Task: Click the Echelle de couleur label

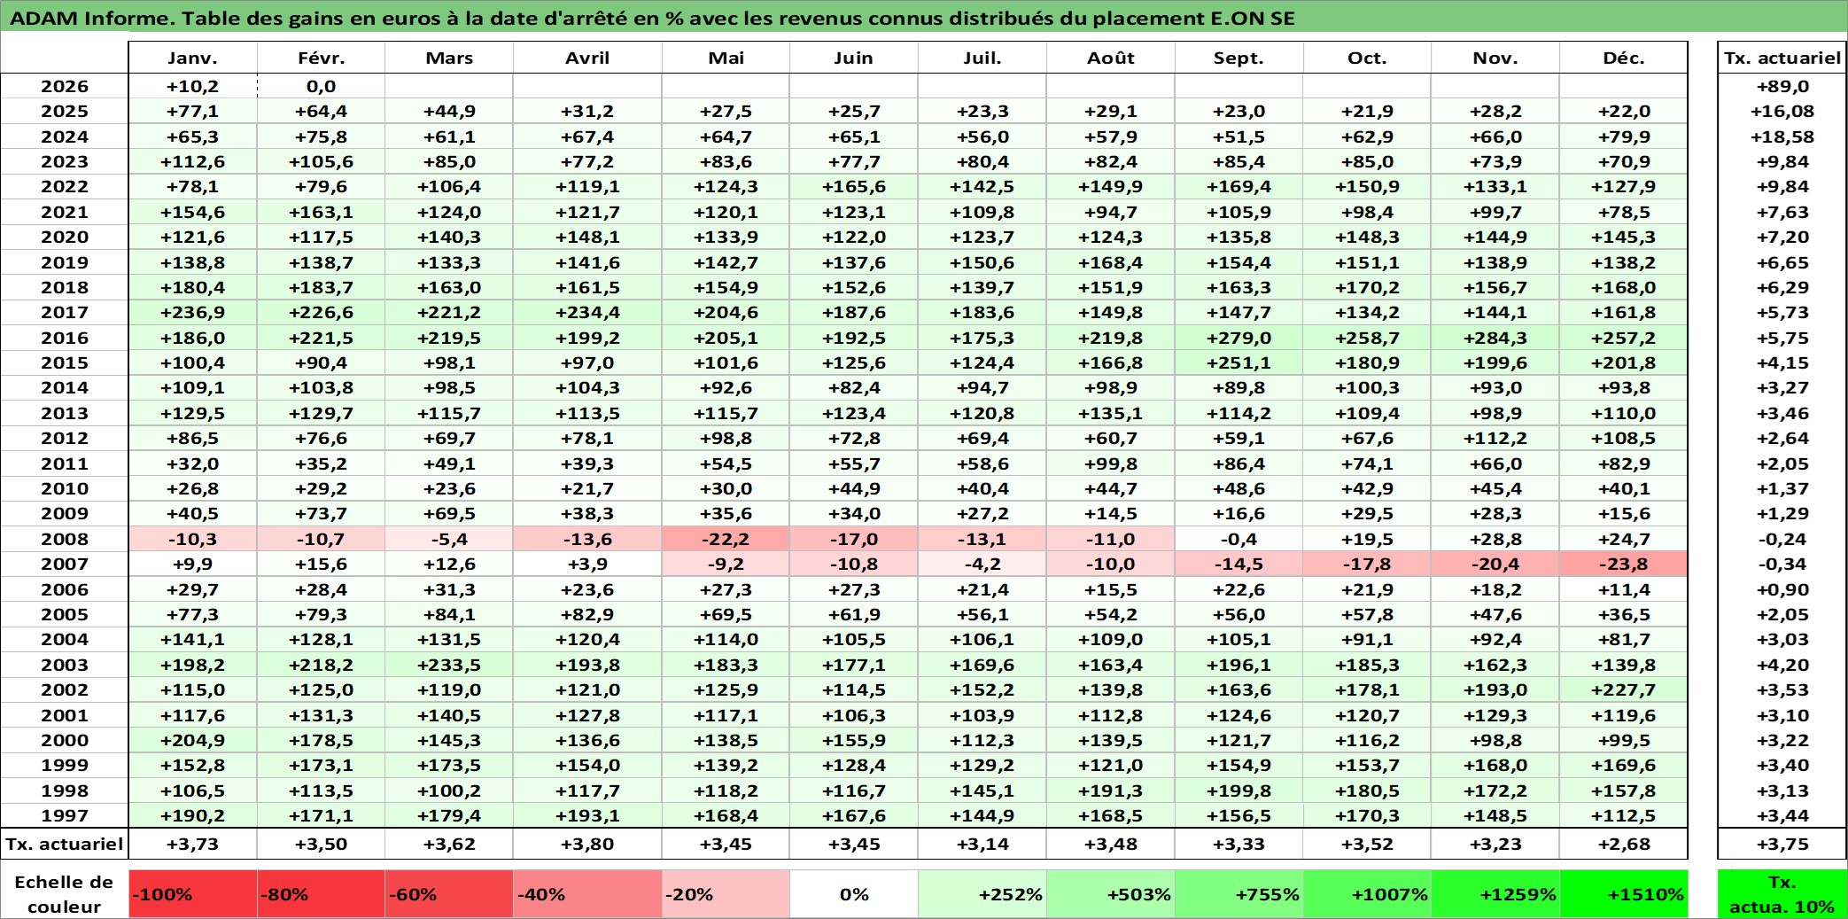Action: point(65,894)
